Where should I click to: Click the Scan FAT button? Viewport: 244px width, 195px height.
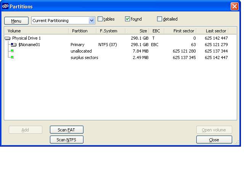(x=67, y=130)
